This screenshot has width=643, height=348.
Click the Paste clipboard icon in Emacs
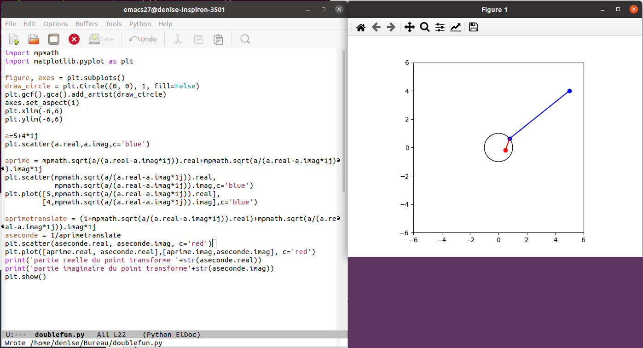(x=218, y=39)
